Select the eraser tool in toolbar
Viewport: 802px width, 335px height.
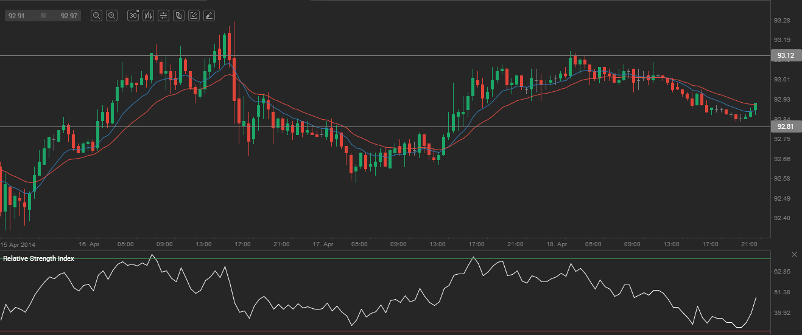click(209, 16)
